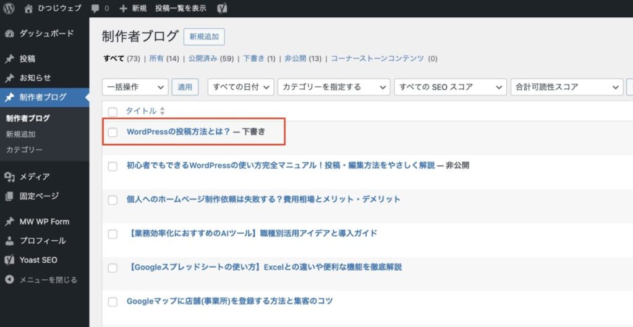This screenshot has width=633, height=327.
Task: Open the Yoast icon in admin bar
Action: 222,9
